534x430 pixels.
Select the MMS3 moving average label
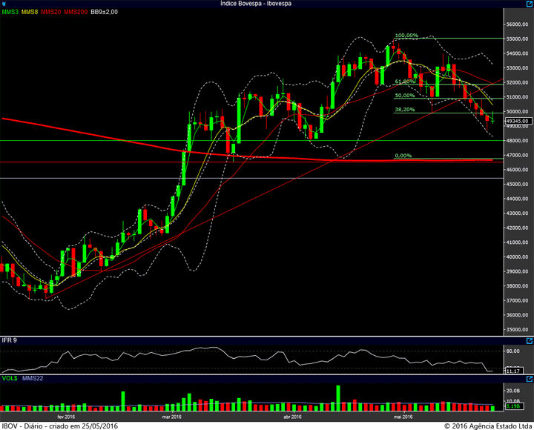point(10,12)
